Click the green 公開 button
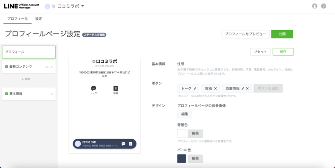Viewport: 335px width, 168px height. click(282, 34)
